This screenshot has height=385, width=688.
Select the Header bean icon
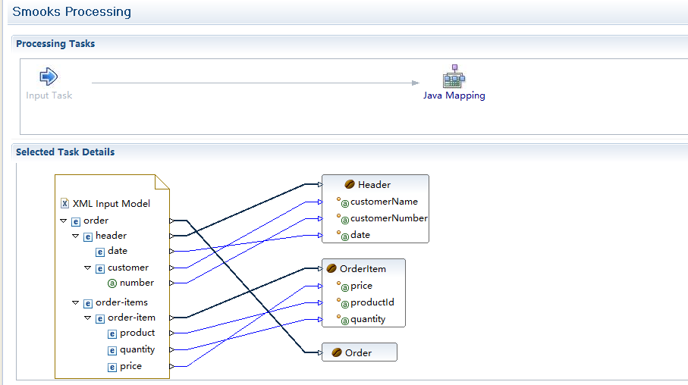click(x=350, y=184)
